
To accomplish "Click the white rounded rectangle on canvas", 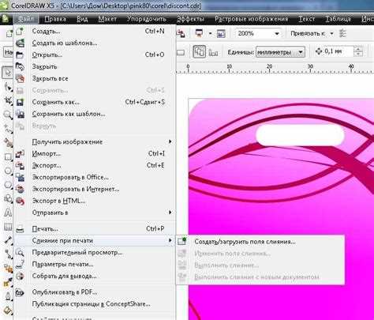I will click(x=300, y=135).
